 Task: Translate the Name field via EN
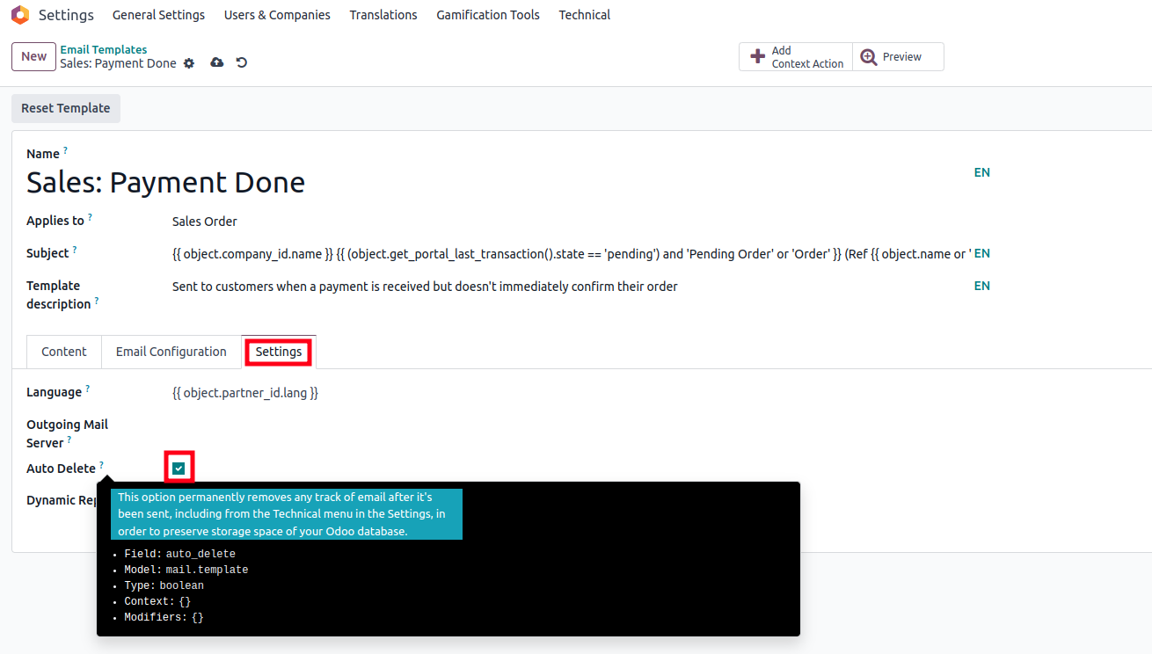coord(982,172)
